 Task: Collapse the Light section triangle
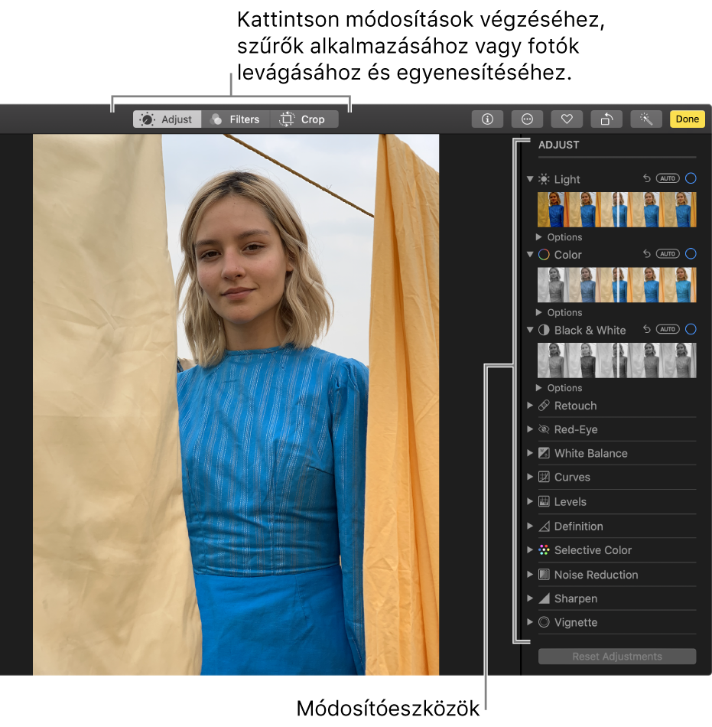click(x=530, y=178)
